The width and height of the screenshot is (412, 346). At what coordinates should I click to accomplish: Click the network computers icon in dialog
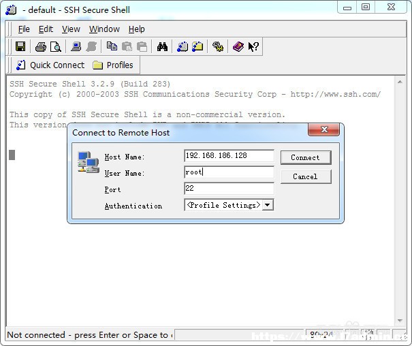point(89,162)
